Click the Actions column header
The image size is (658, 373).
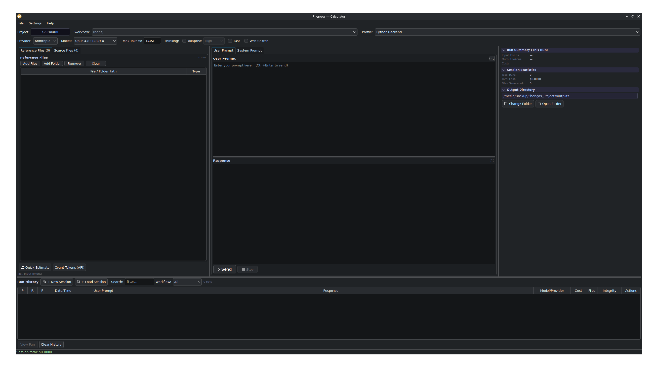[631, 291]
